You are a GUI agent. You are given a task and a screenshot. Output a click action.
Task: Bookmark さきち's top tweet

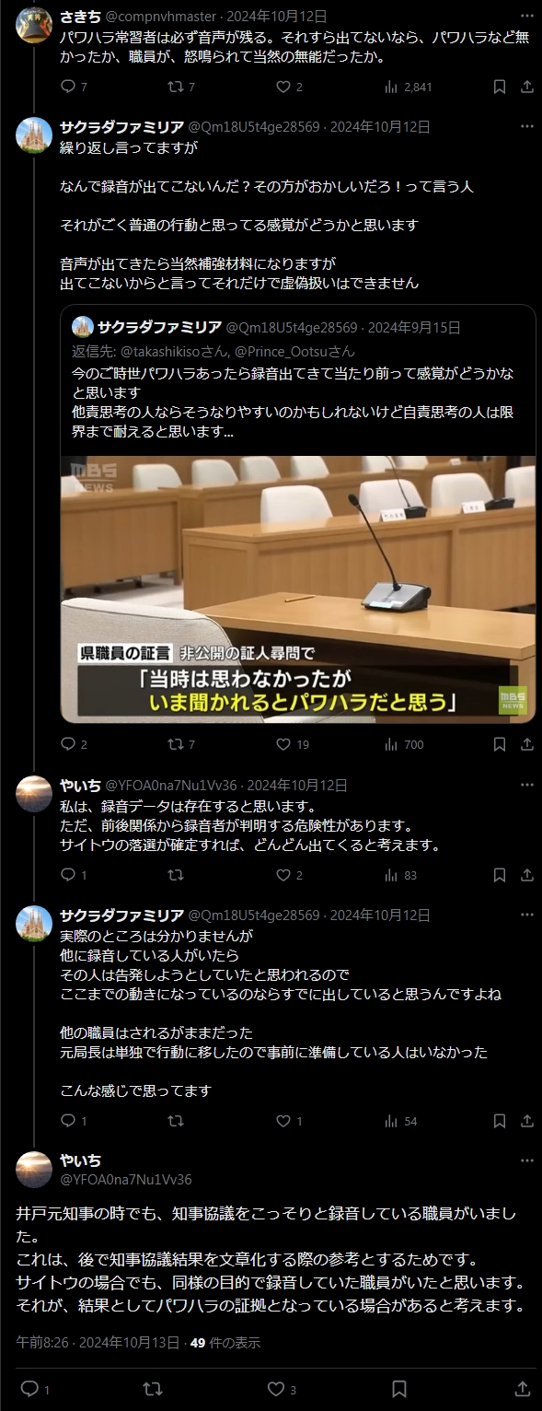[500, 87]
